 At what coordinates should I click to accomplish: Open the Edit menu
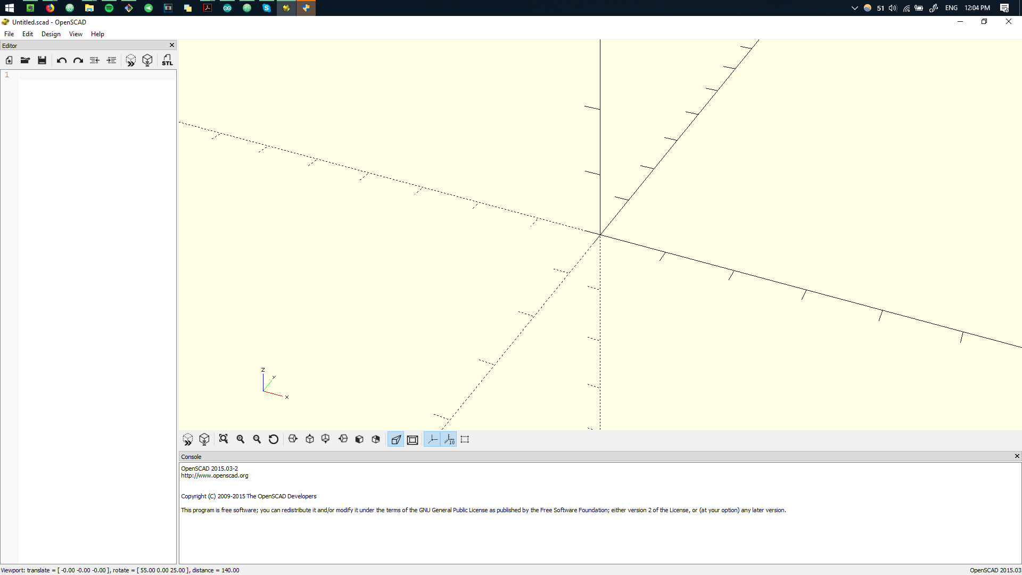pyautogui.click(x=28, y=34)
